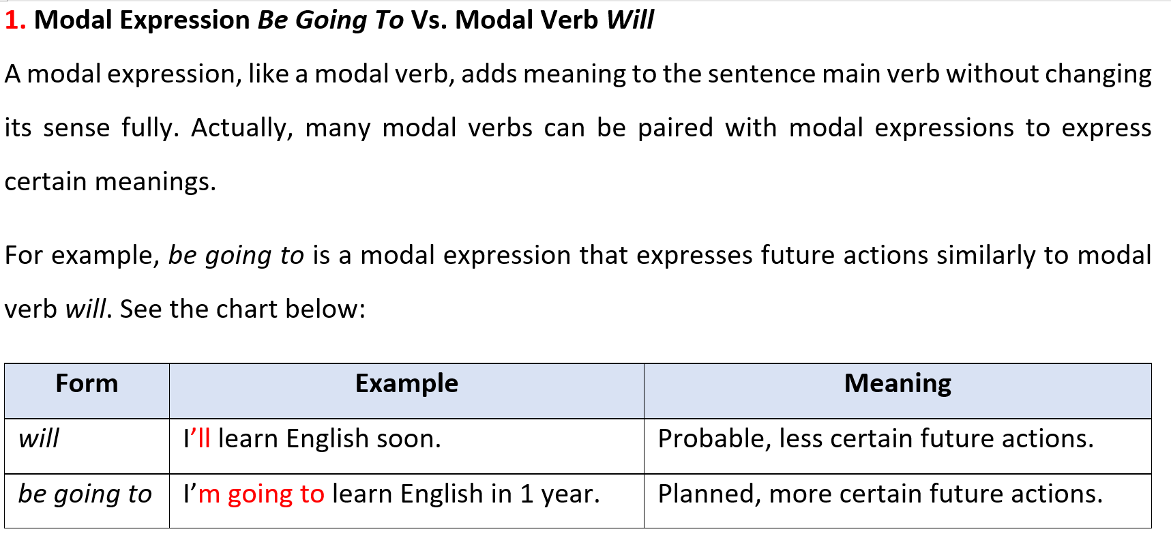Click the 'be going to' table cell
This screenshot has height=538, width=1171.
(87, 500)
